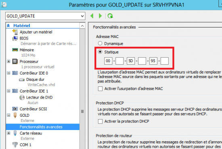Click the Ajouter un matériel icon
Screen dimensions: 222x149
[15, 32]
